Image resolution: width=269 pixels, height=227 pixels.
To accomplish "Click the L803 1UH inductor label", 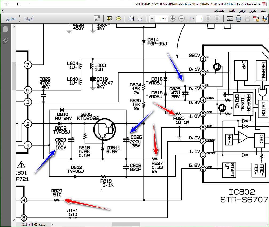I will [x=100, y=67].
